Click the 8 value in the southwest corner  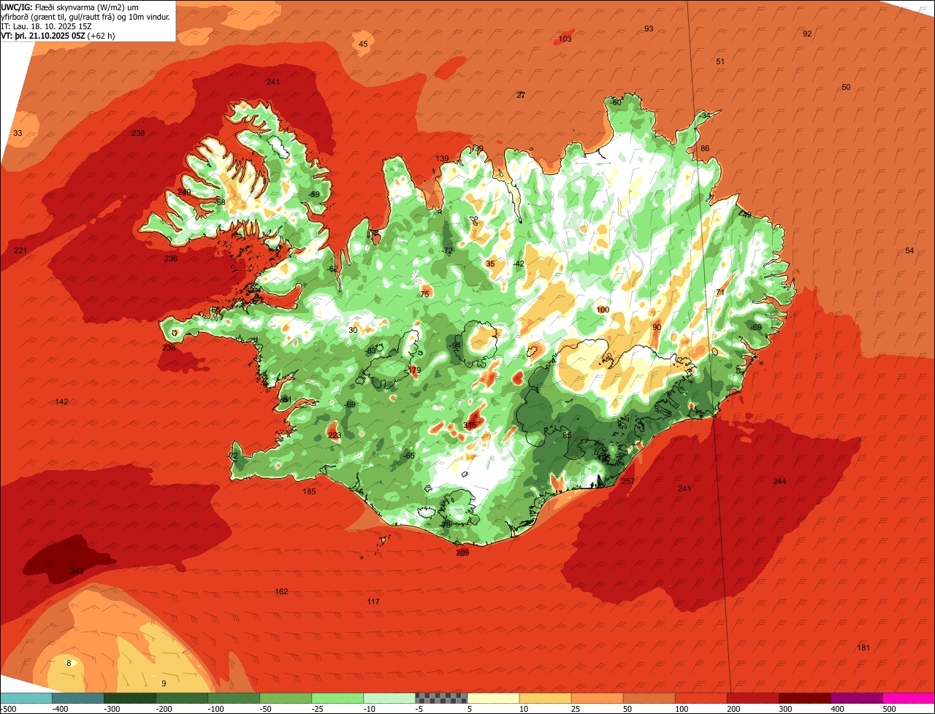click(69, 663)
